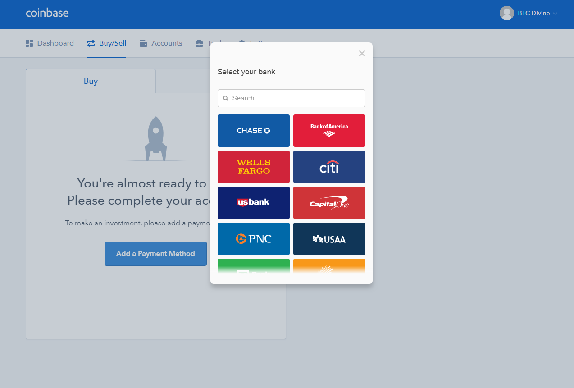The image size is (574, 388).
Task: Click Add a Payment Method button
Action: 155,254
